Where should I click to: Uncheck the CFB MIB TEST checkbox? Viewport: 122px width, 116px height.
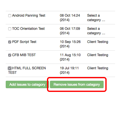[x=10, y=55]
